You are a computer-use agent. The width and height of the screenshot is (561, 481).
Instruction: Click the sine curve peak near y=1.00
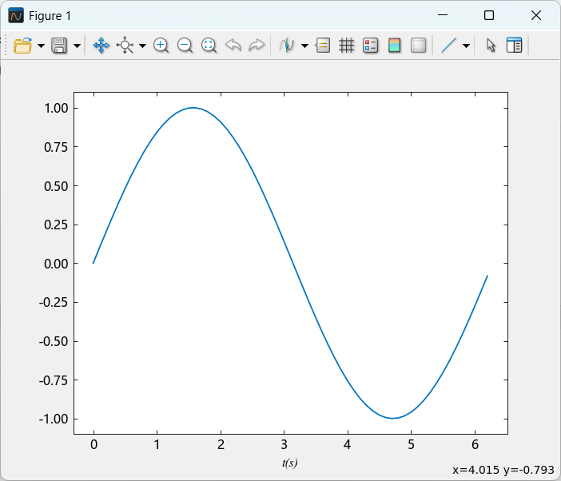[x=193, y=108]
